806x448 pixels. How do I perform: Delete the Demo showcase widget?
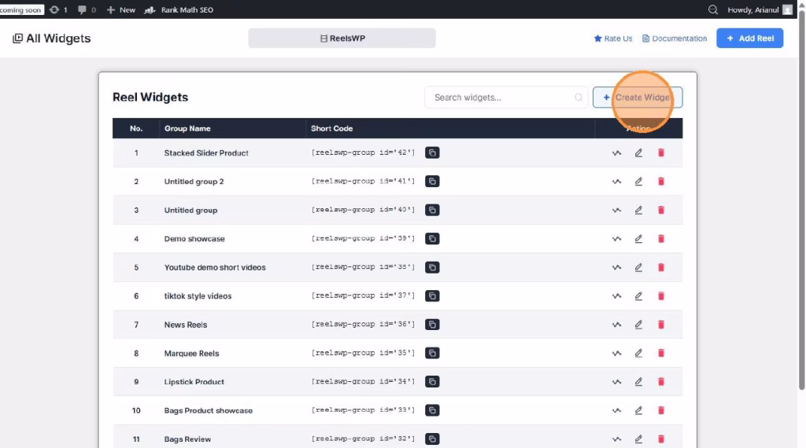point(660,239)
